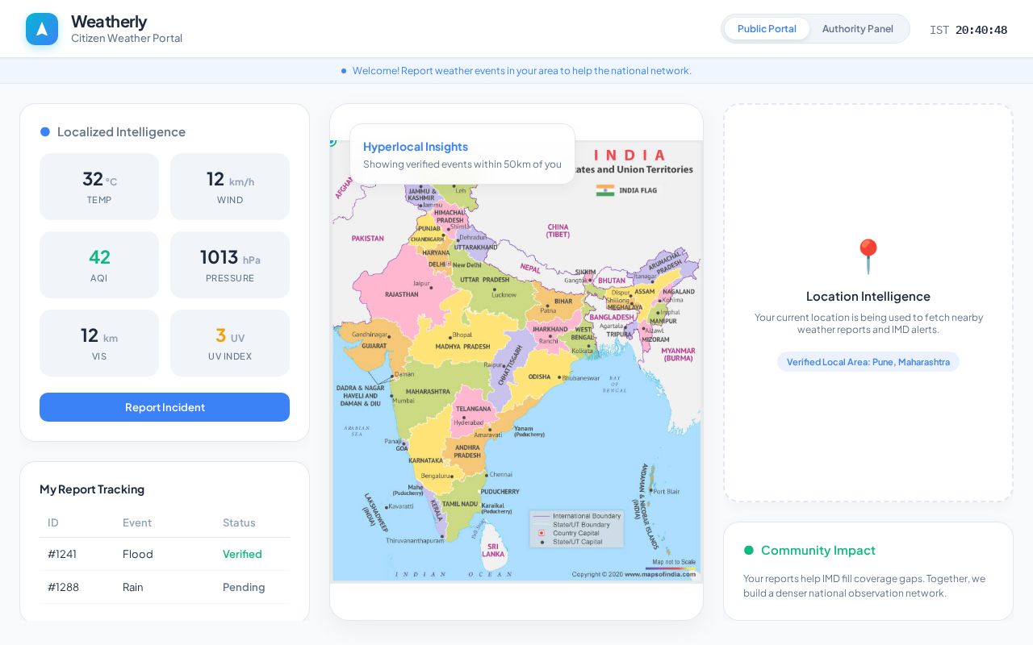
Task: Select the 1013 hPa Pressure card
Action: coord(230,264)
